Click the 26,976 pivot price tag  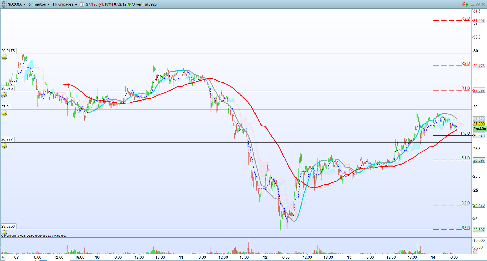click(479, 136)
